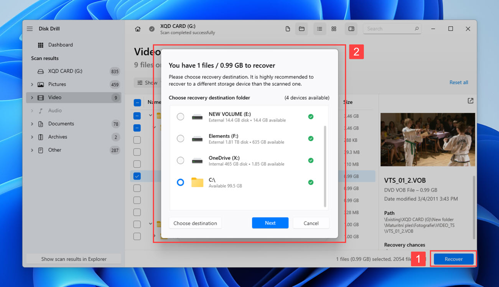Select OneDrive (X:) radio button

pyautogui.click(x=180, y=160)
